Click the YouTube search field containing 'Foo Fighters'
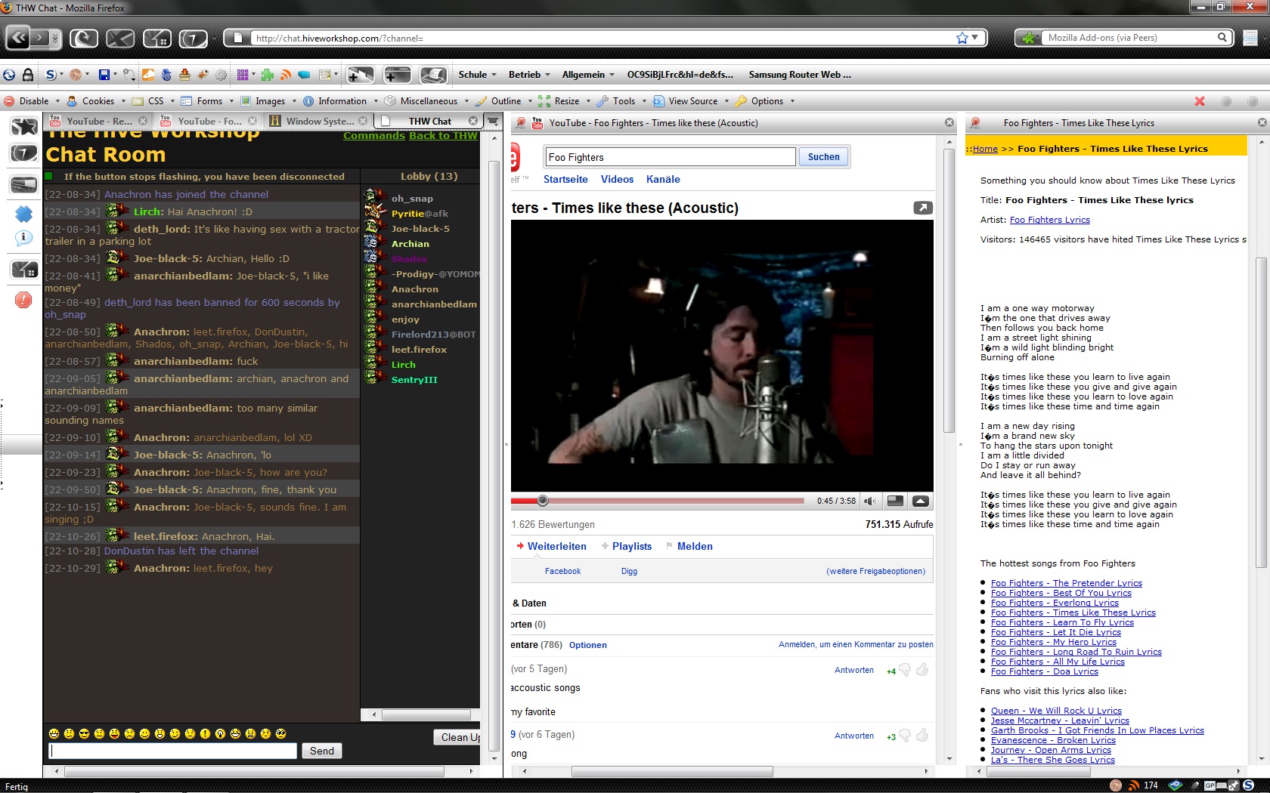The width and height of the screenshot is (1270, 793). pyautogui.click(x=671, y=157)
